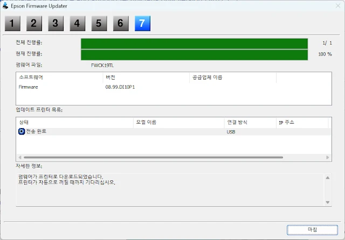Click the step 6 indicator icon

(x=120, y=23)
